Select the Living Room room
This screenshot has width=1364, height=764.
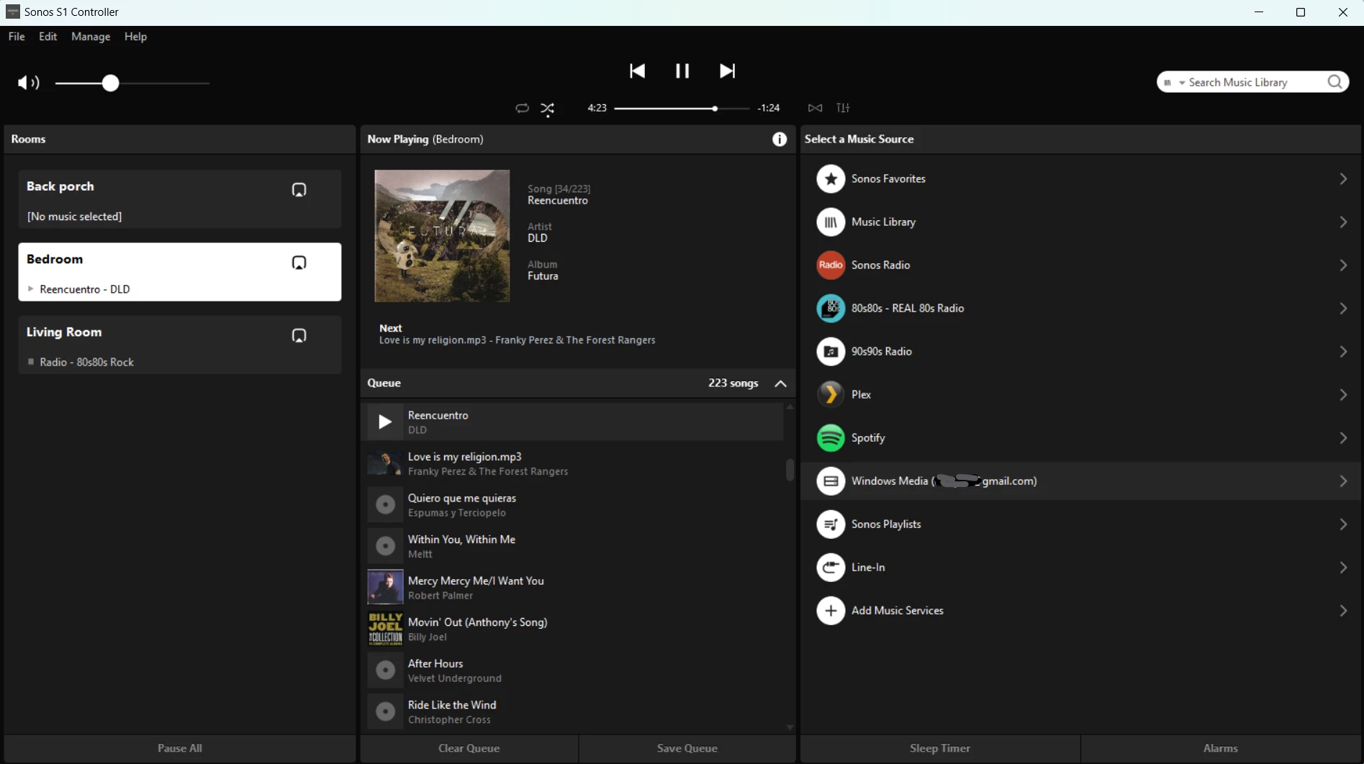tap(180, 345)
